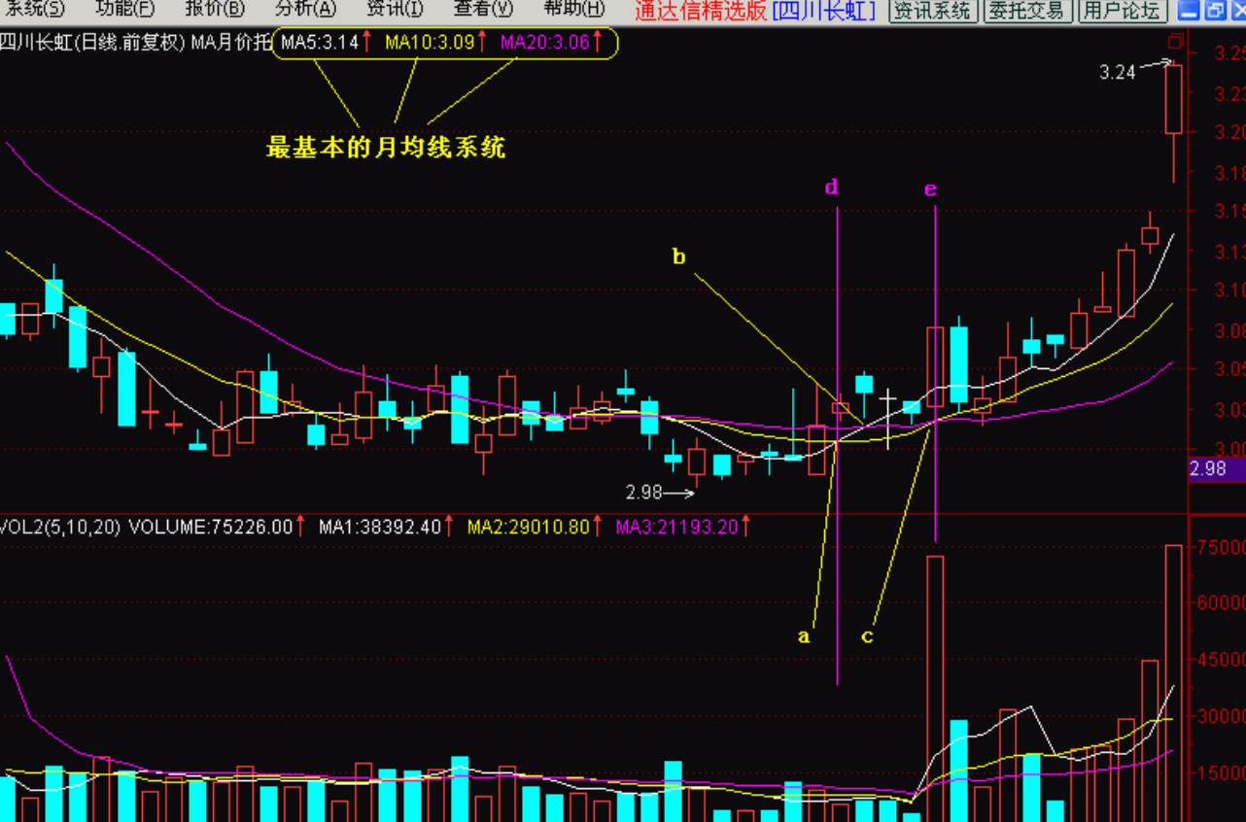The height and width of the screenshot is (822, 1246).
Task: Click the red overlapping-squares icon above price axis
Action: click(1176, 41)
